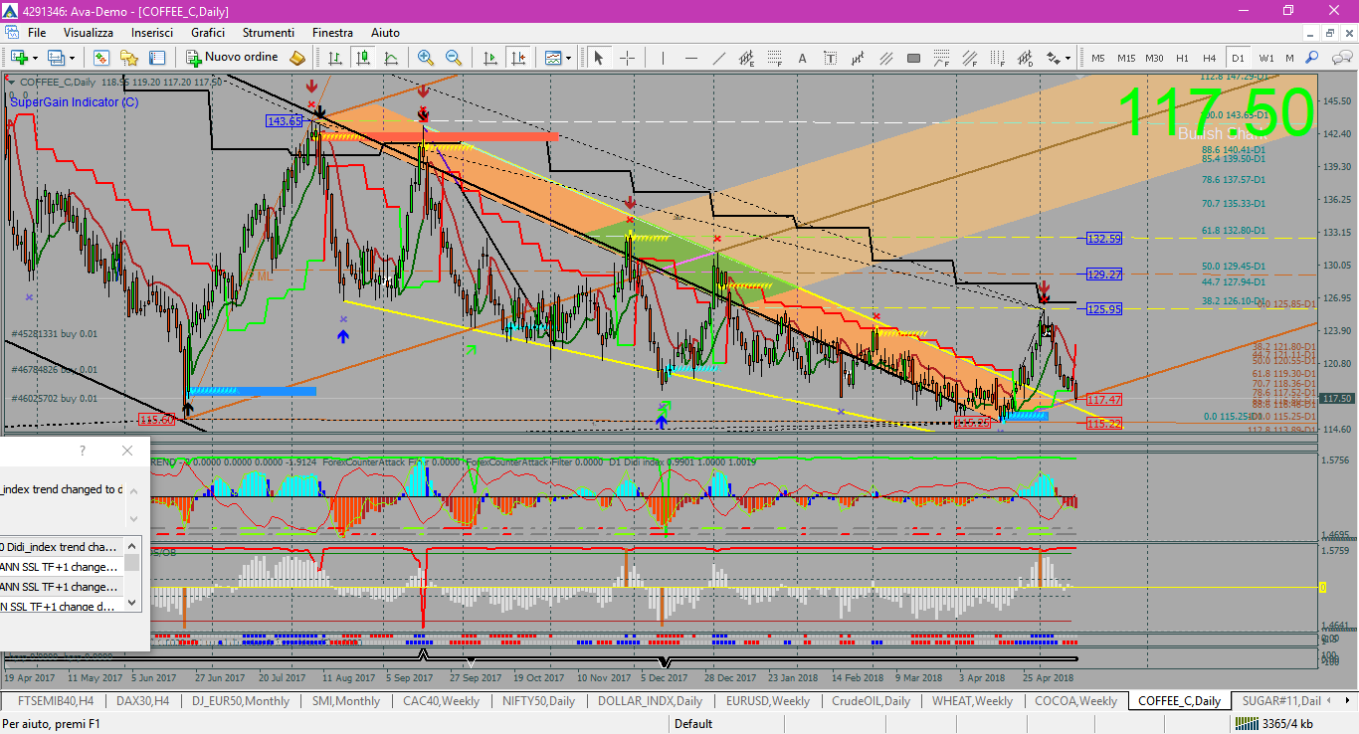Open the search magnifier icon

(x=1311, y=58)
